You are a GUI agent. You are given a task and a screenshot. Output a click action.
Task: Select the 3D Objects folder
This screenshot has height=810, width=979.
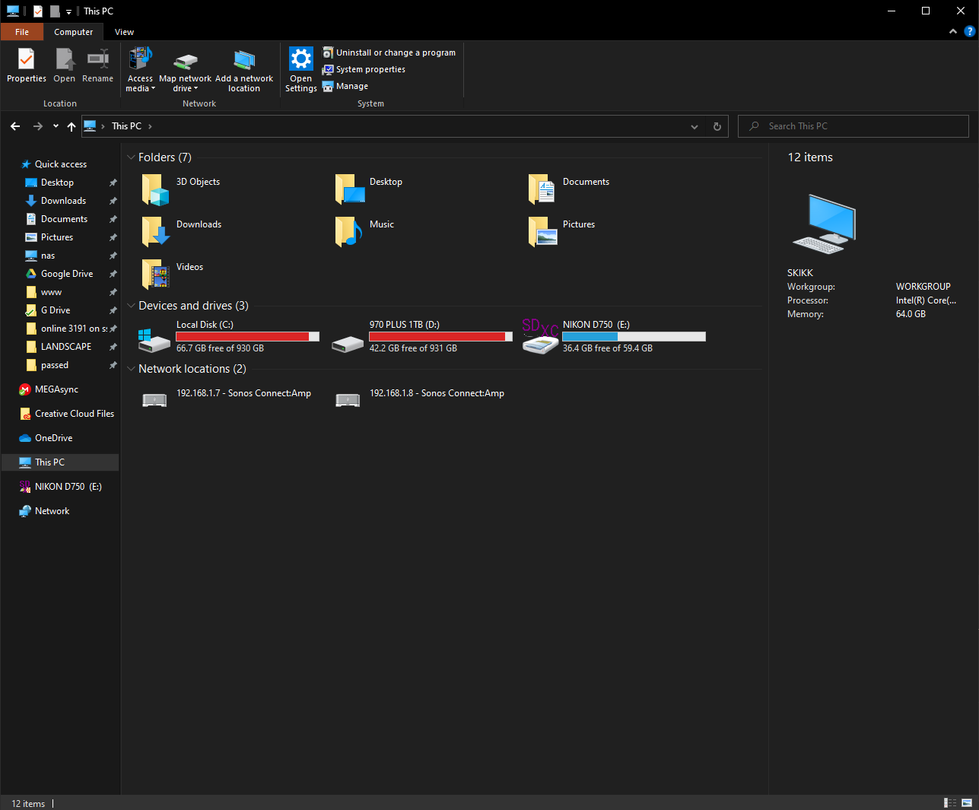point(181,189)
